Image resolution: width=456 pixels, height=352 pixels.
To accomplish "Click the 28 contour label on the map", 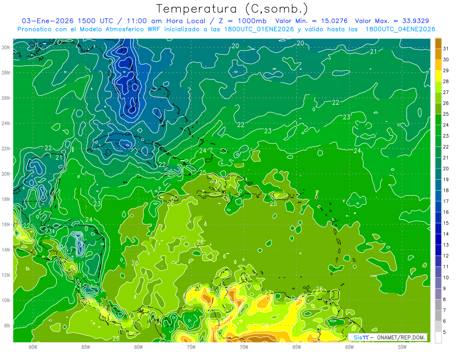I will 265,325.
